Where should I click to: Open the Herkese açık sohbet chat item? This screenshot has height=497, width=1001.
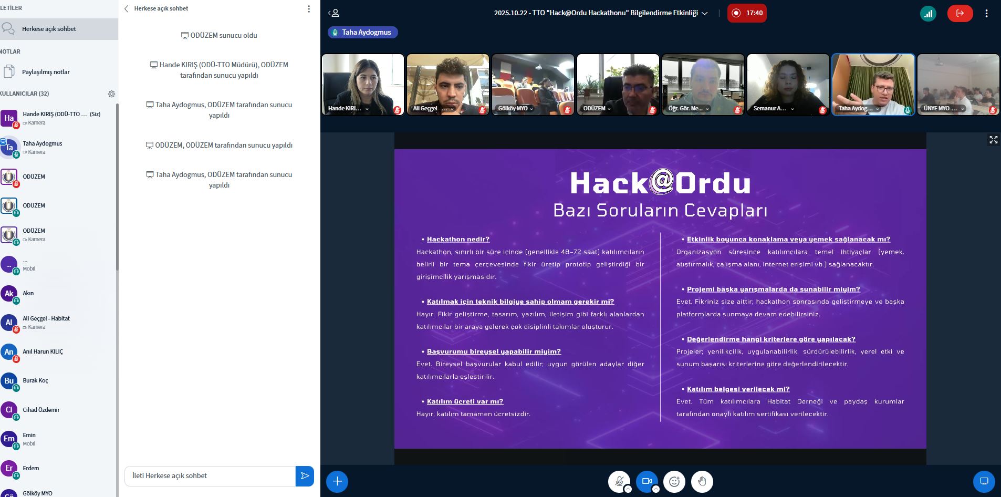coord(49,29)
